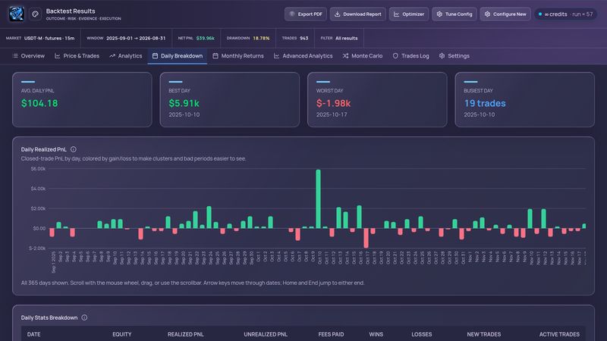Click Configure New button

(x=505, y=14)
